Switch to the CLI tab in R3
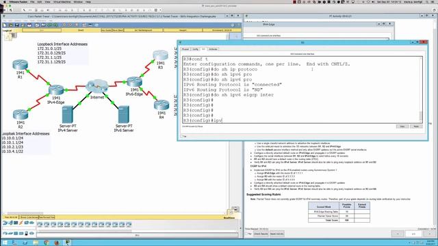The height and width of the screenshot is (246, 438). (x=203, y=49)
